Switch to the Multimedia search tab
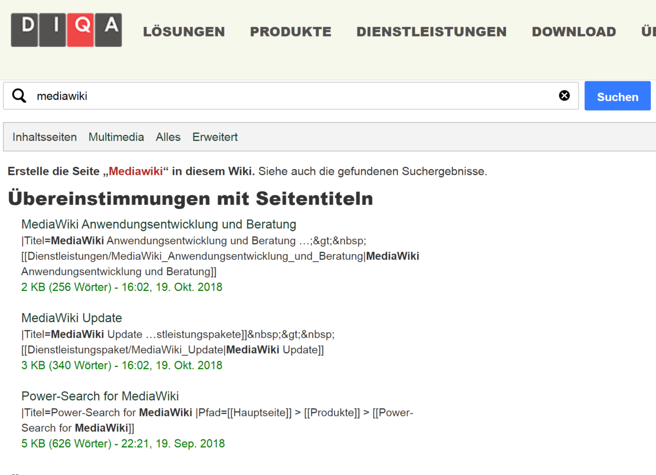Image resolution: width=656 pixels, height=475 pixels. point(116,137)
